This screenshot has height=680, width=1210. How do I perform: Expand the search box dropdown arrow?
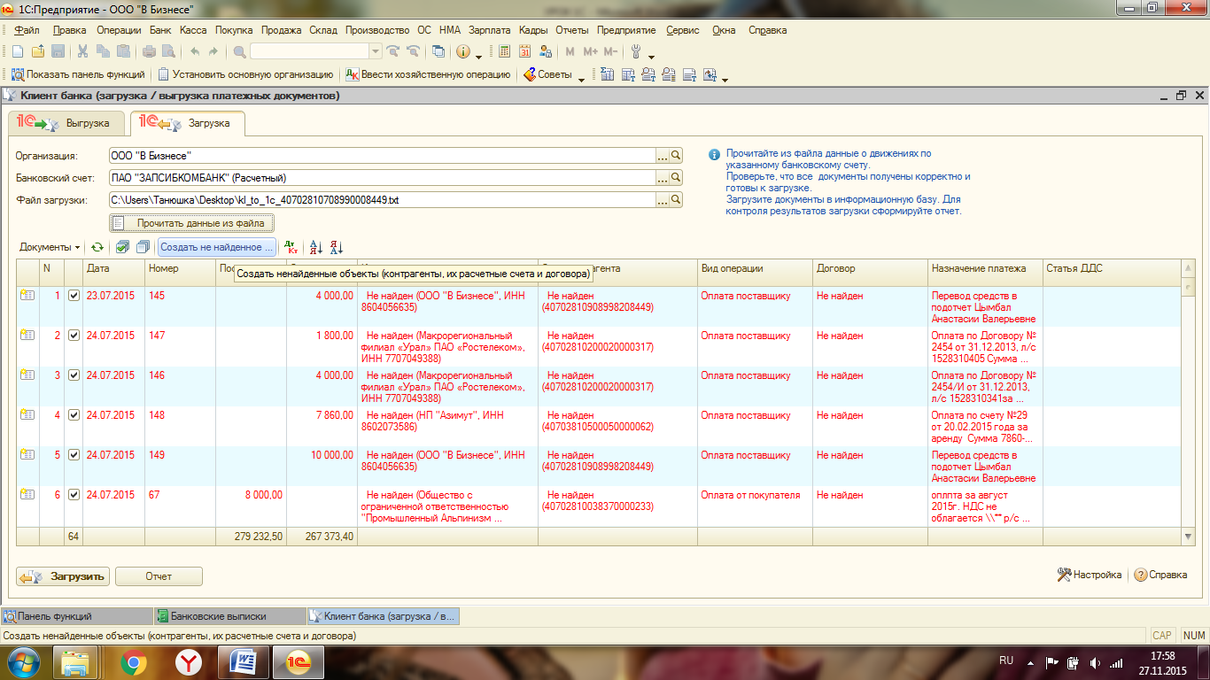375,51
